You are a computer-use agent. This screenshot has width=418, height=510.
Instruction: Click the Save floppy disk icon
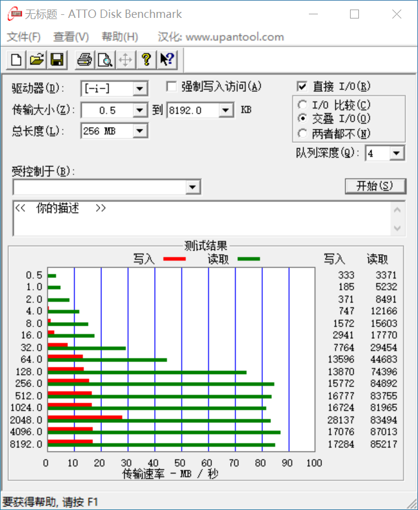(57, 60)
